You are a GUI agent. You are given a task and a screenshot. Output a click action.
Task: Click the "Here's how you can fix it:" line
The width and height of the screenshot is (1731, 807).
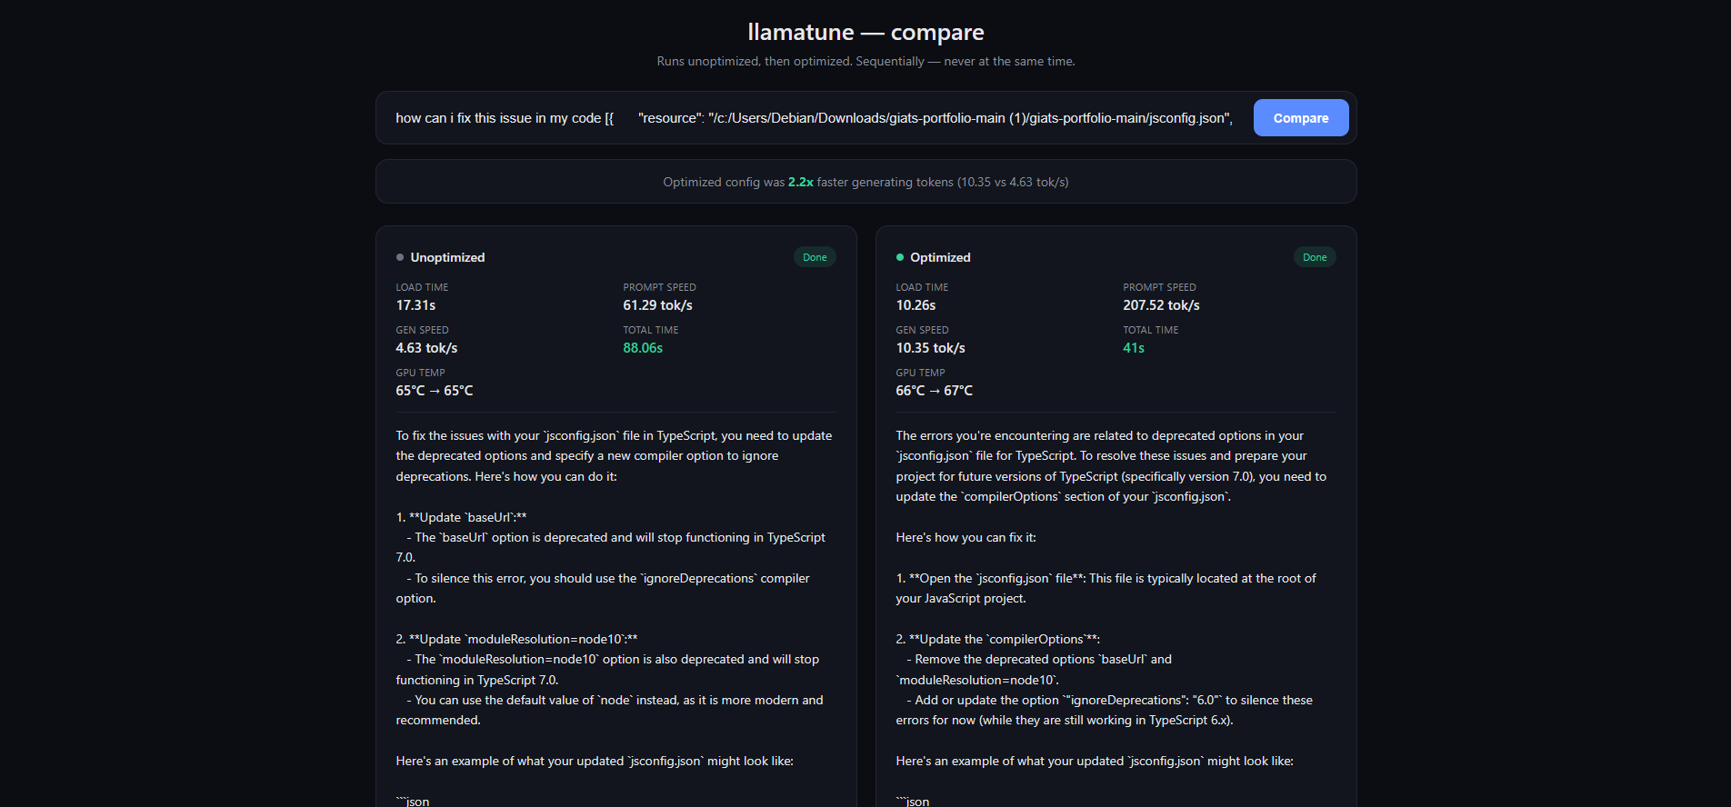coord(966,537)
